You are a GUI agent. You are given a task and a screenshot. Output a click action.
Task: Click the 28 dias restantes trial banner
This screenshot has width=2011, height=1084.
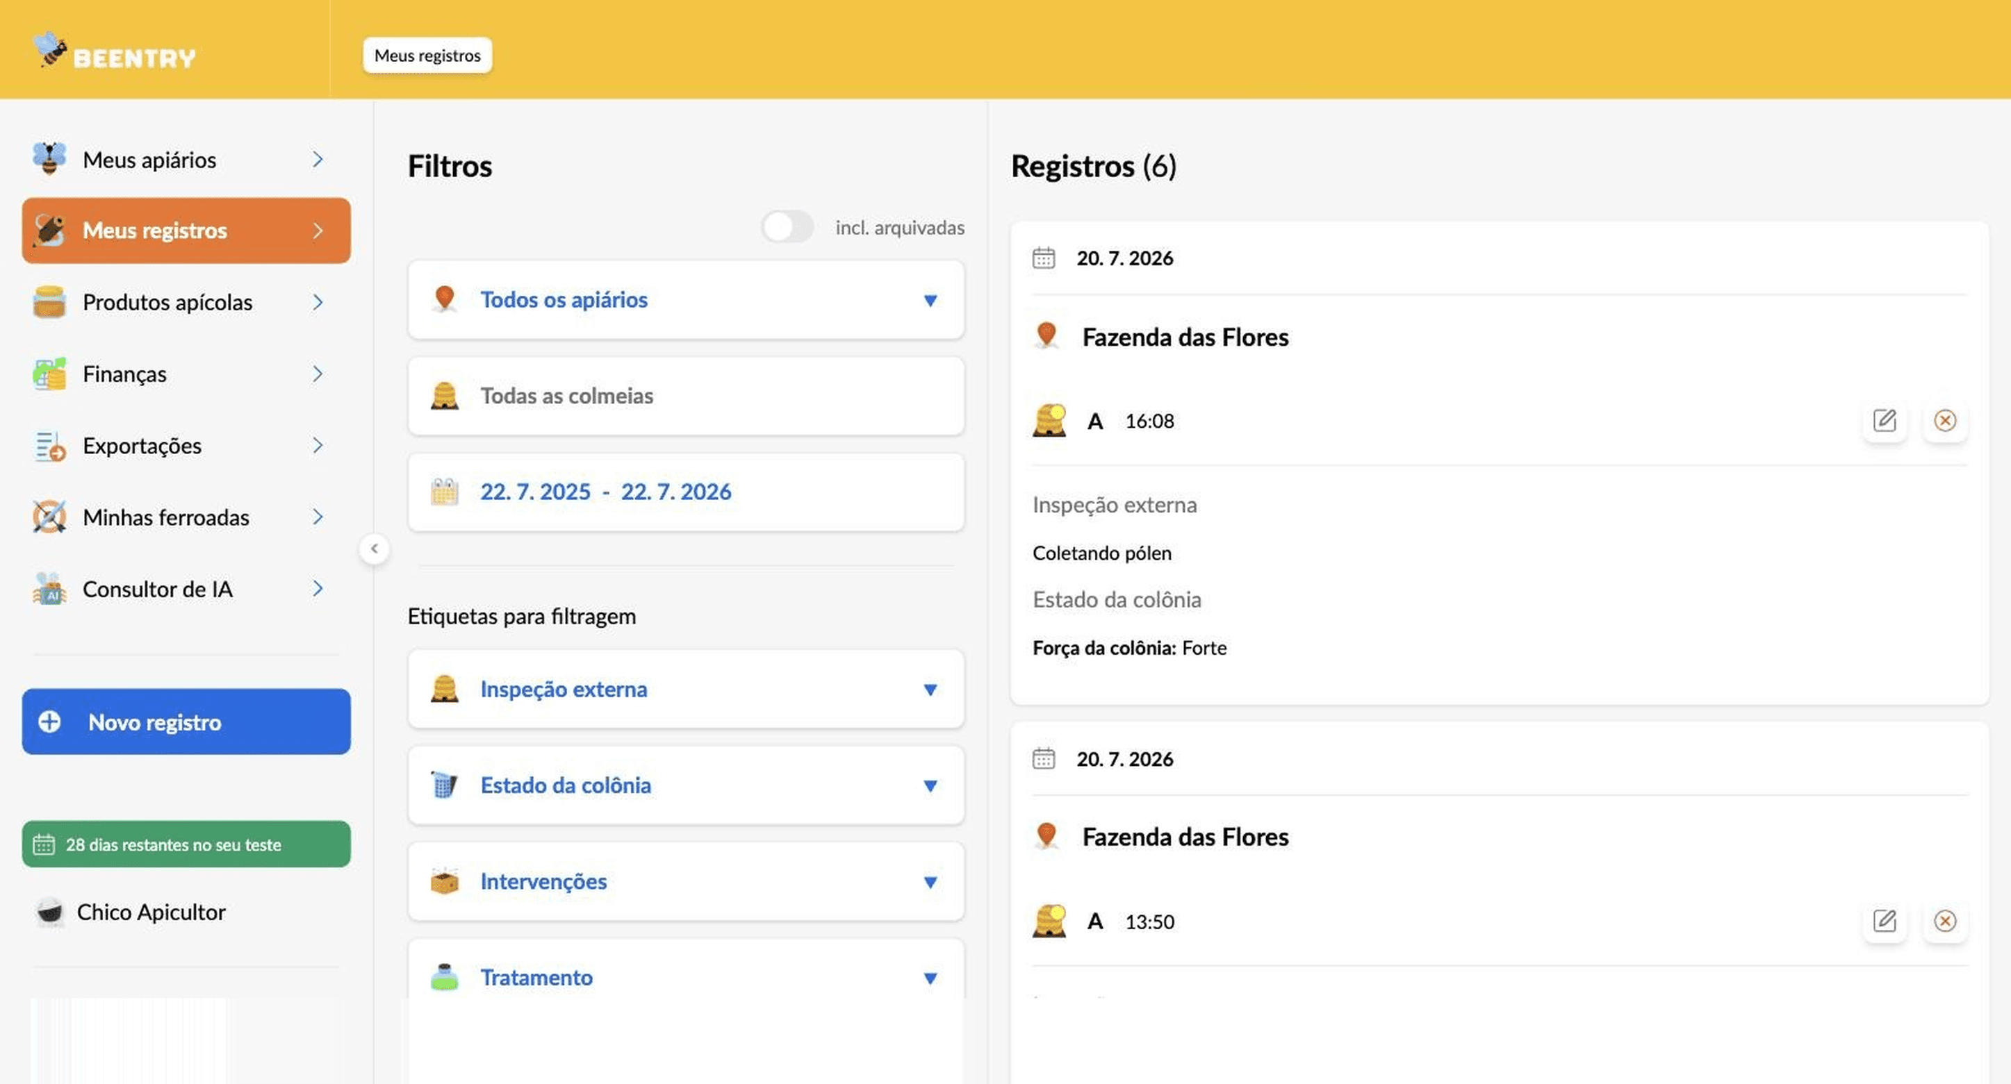click(186, 844)
